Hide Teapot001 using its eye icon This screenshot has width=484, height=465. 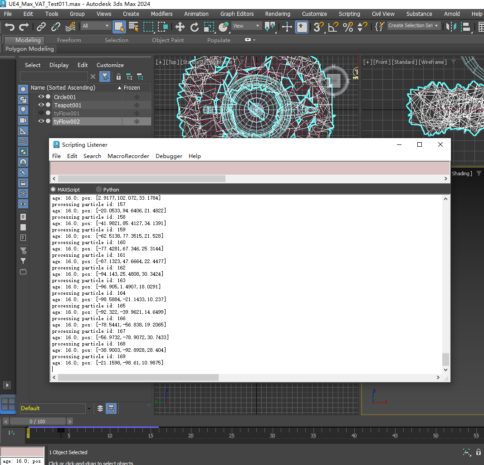click(x=41, y=105)
